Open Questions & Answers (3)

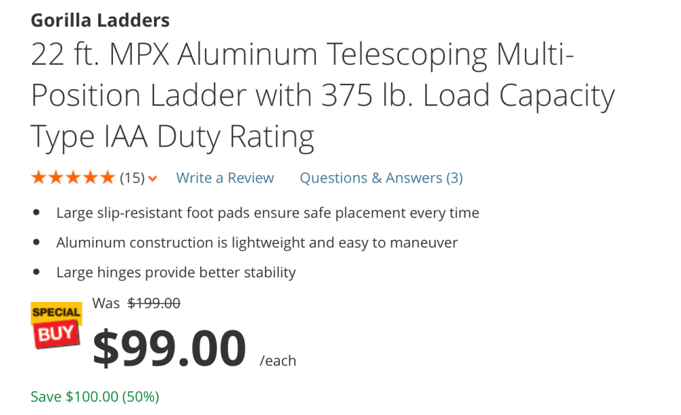click(x=381, y=179)
